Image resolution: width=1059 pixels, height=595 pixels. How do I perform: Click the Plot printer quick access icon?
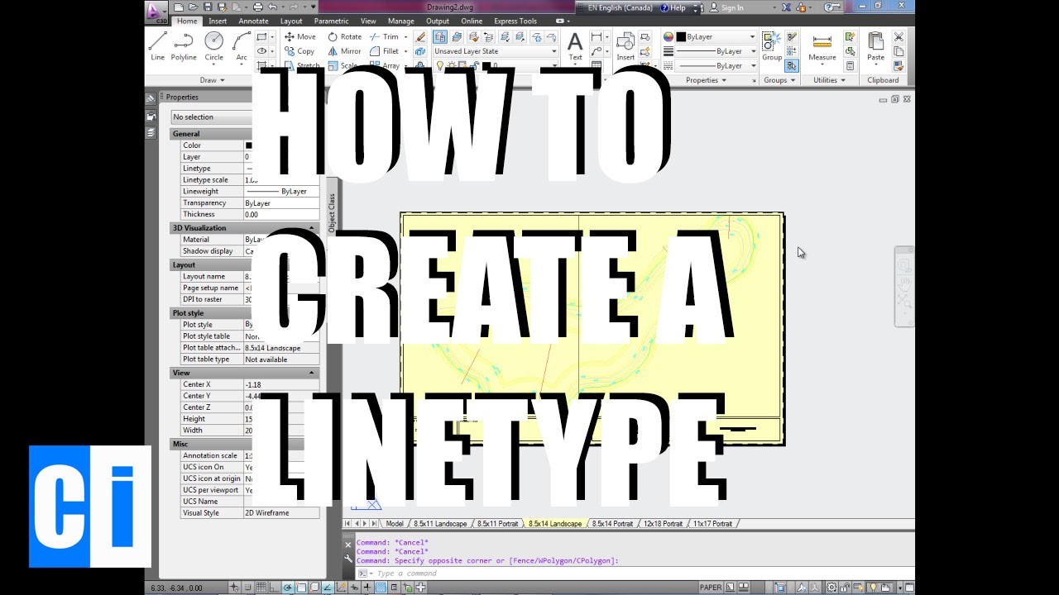258,7
